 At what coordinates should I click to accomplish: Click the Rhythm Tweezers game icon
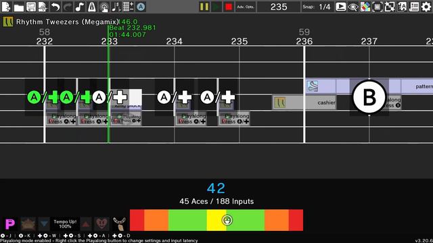(x=7, y=22)
